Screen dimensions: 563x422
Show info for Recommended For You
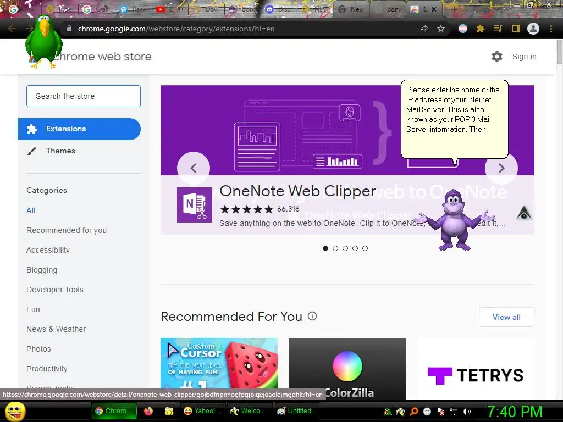point(312,316)
